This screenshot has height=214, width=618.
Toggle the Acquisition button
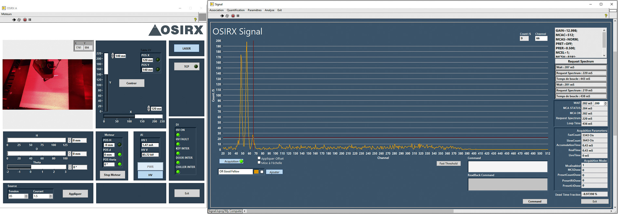pos(232,161)
